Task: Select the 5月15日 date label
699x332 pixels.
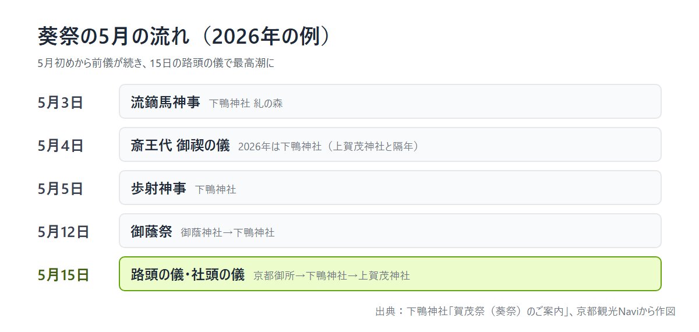Action: pyautogui.click(x=63, y=275)
